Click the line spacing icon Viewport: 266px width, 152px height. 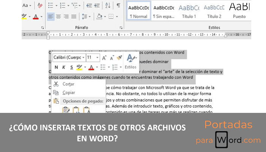(x=84, y=17)
